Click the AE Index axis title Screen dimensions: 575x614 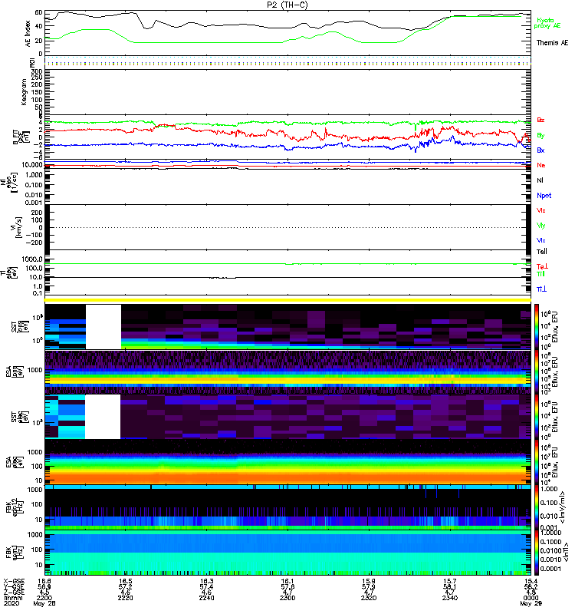[28, 34]
